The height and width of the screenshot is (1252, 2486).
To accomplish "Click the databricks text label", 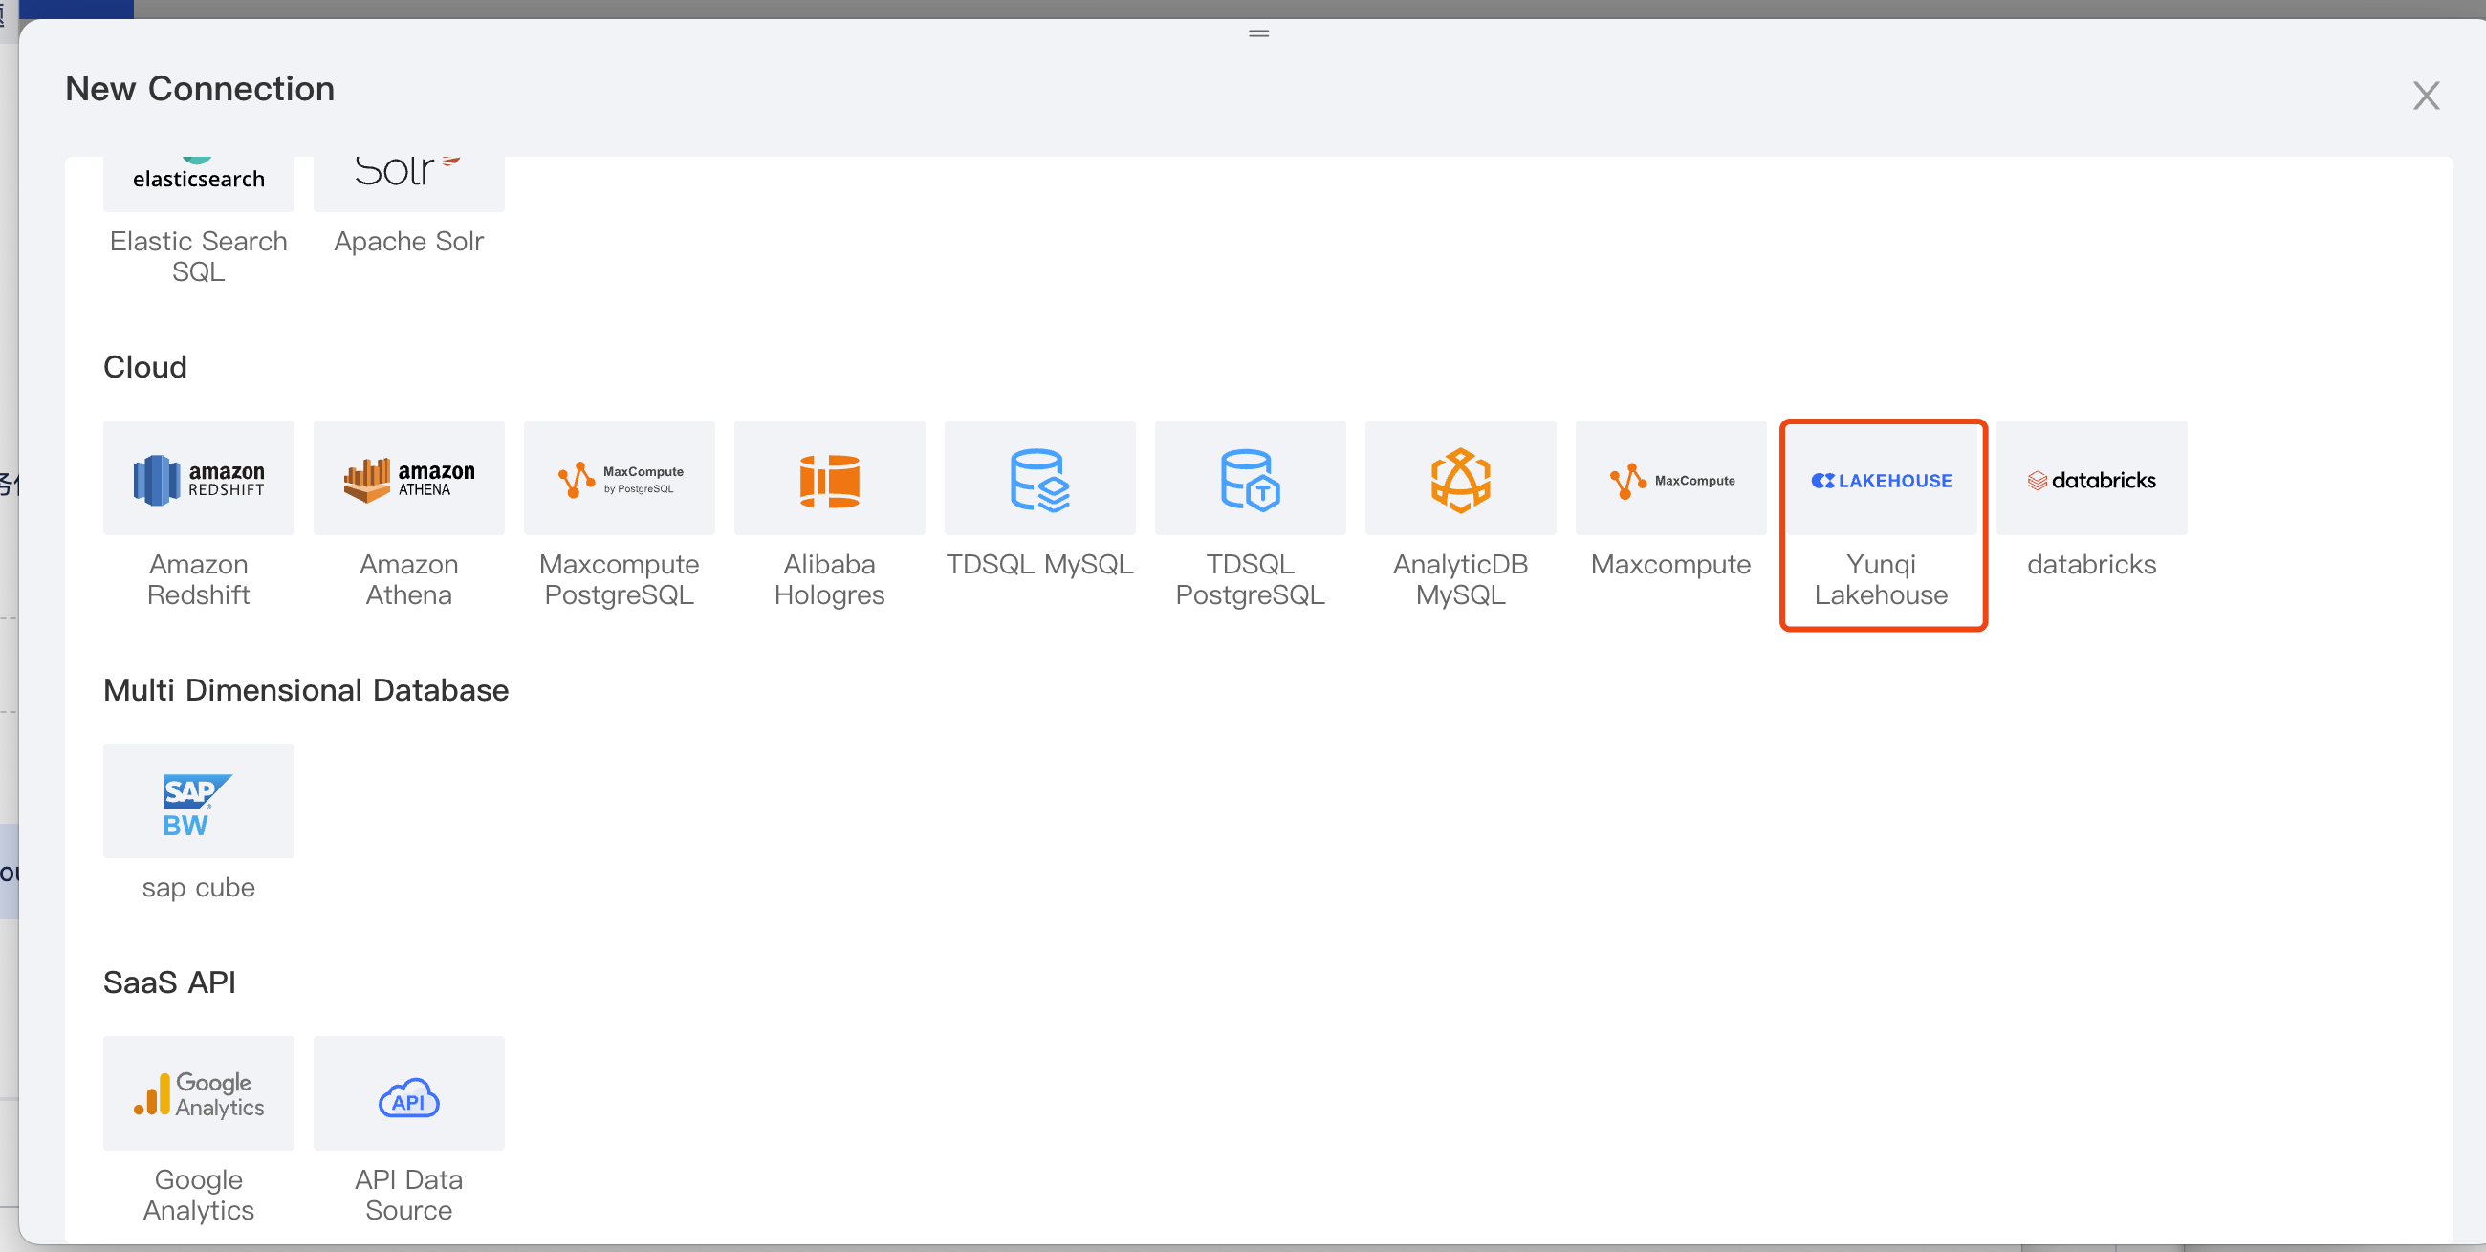I will (2091, 564).
